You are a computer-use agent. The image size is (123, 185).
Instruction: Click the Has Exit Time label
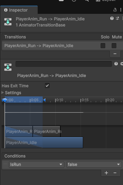click(15, 86)
